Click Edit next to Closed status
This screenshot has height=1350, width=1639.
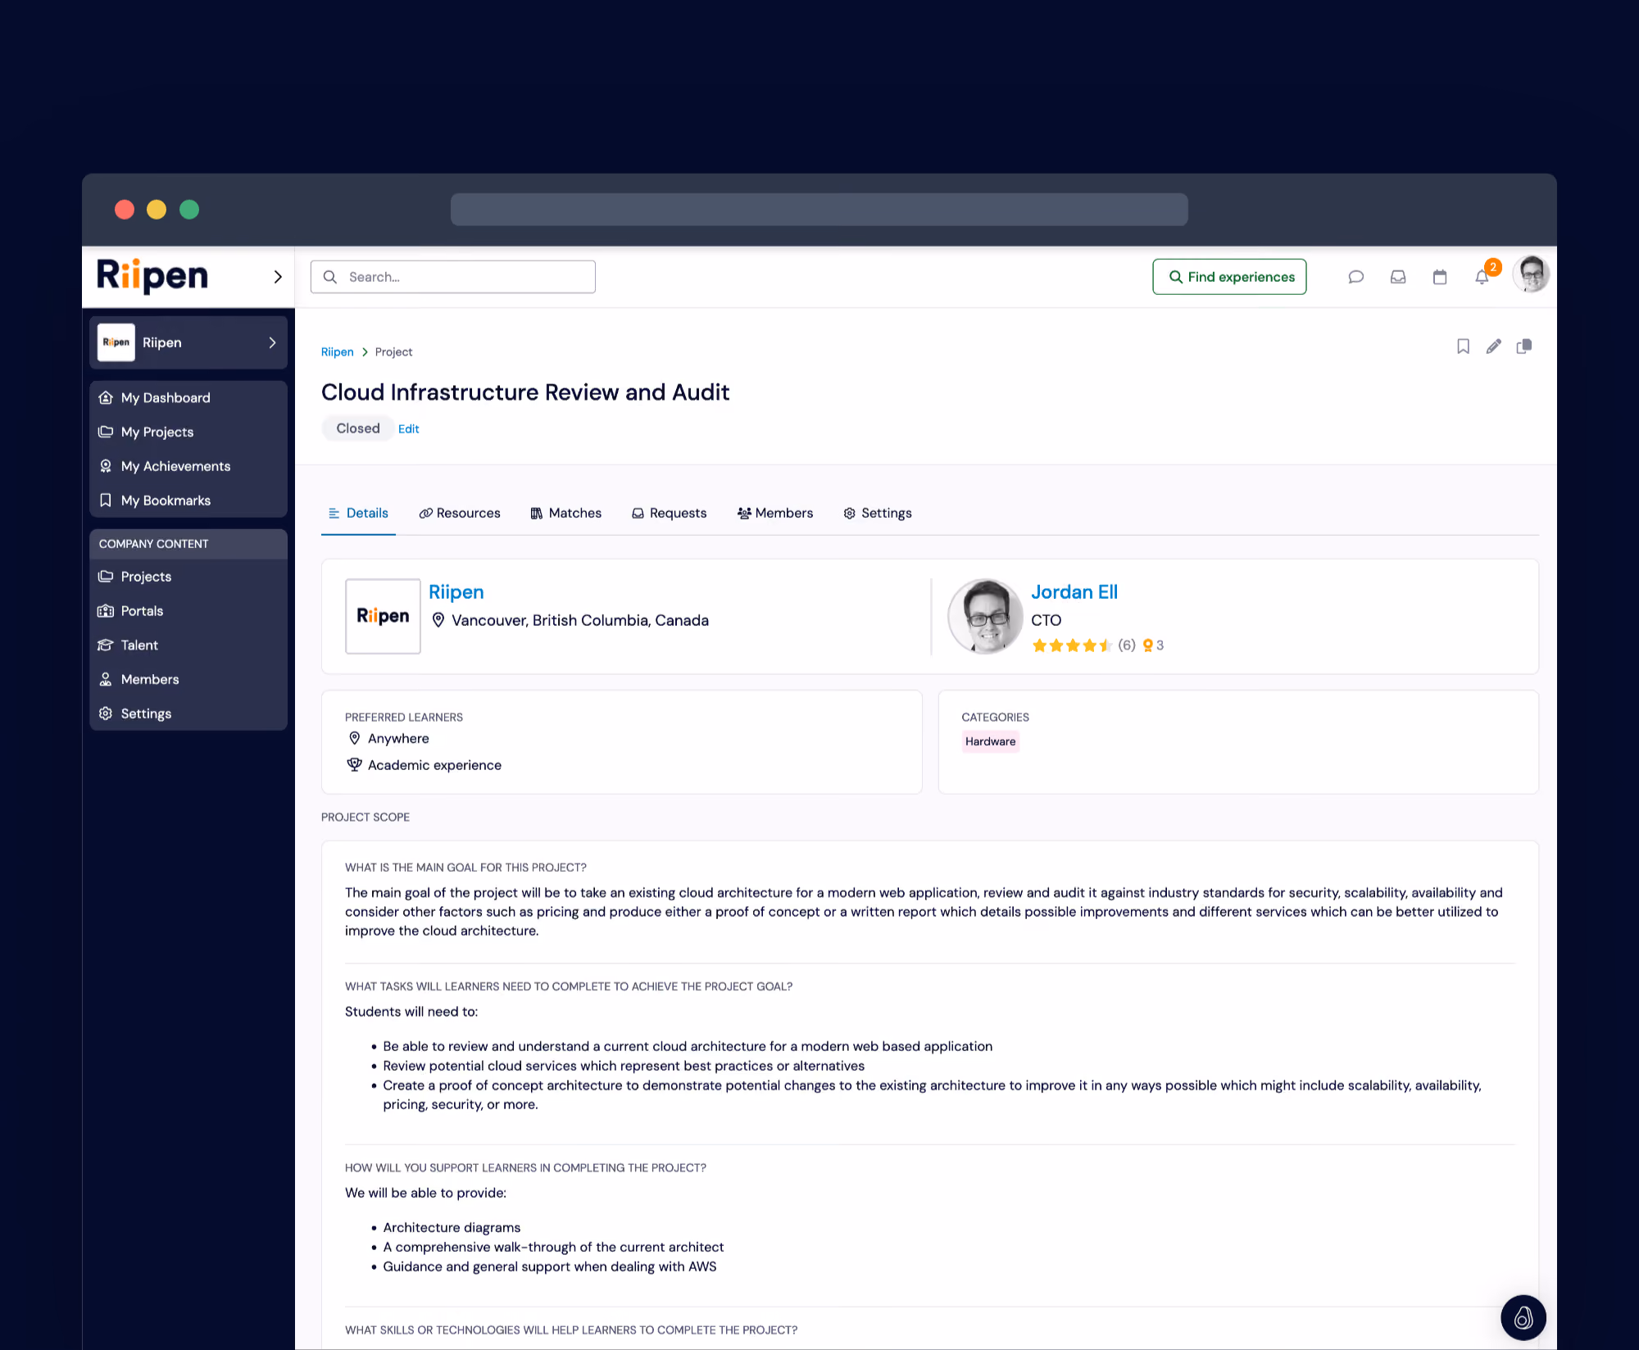[x=408, y=428]
